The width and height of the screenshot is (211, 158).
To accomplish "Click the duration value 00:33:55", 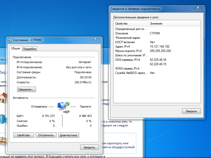I will click(x=86, y=77).
